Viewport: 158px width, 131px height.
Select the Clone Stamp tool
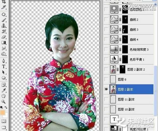coord(4,26)
